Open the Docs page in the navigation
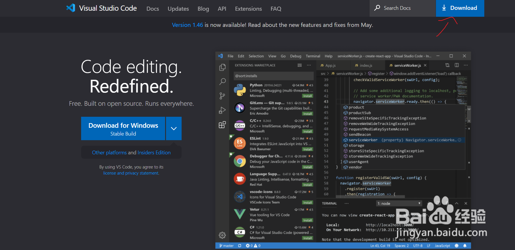The width and height of the screenshot is (515, 250). 153,9
